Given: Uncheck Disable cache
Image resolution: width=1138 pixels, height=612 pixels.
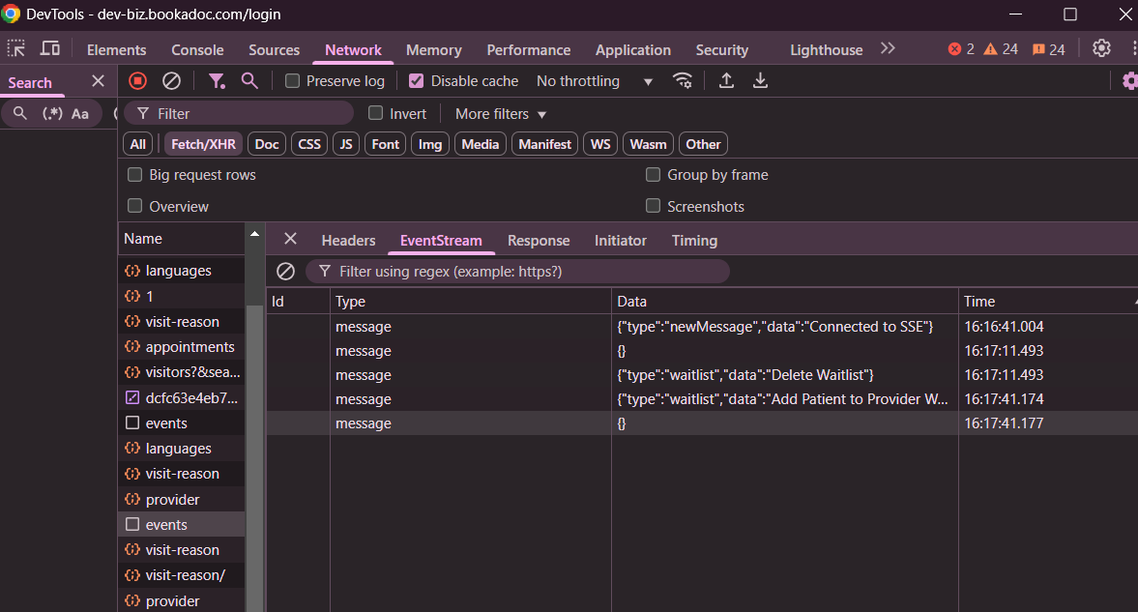Looking at the screenshot, I should point(416,81).
